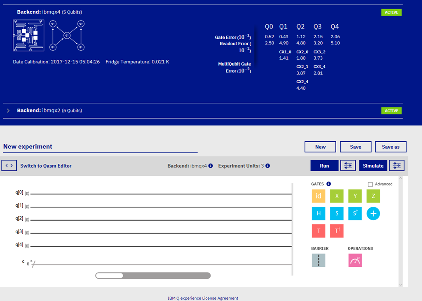Click the Q0 column header

[x=269, y=27]
